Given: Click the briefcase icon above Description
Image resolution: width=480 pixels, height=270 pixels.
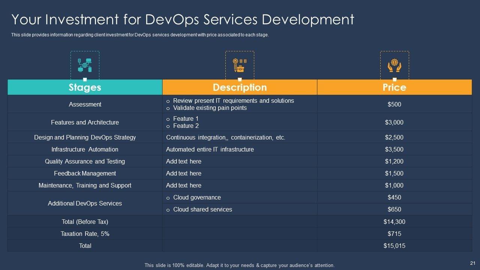Looking at the screenshot, I should point(240,65).
